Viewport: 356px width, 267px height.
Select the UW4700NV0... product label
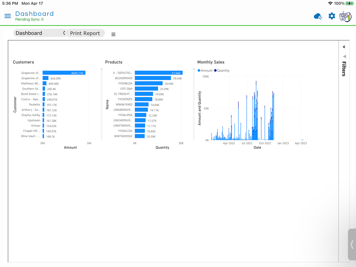pyautogui.click(x=123, y=126)
